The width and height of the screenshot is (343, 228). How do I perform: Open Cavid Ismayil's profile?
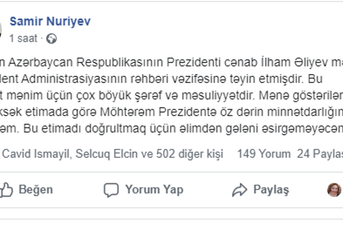pyautogui.click(x=36, y=154)
